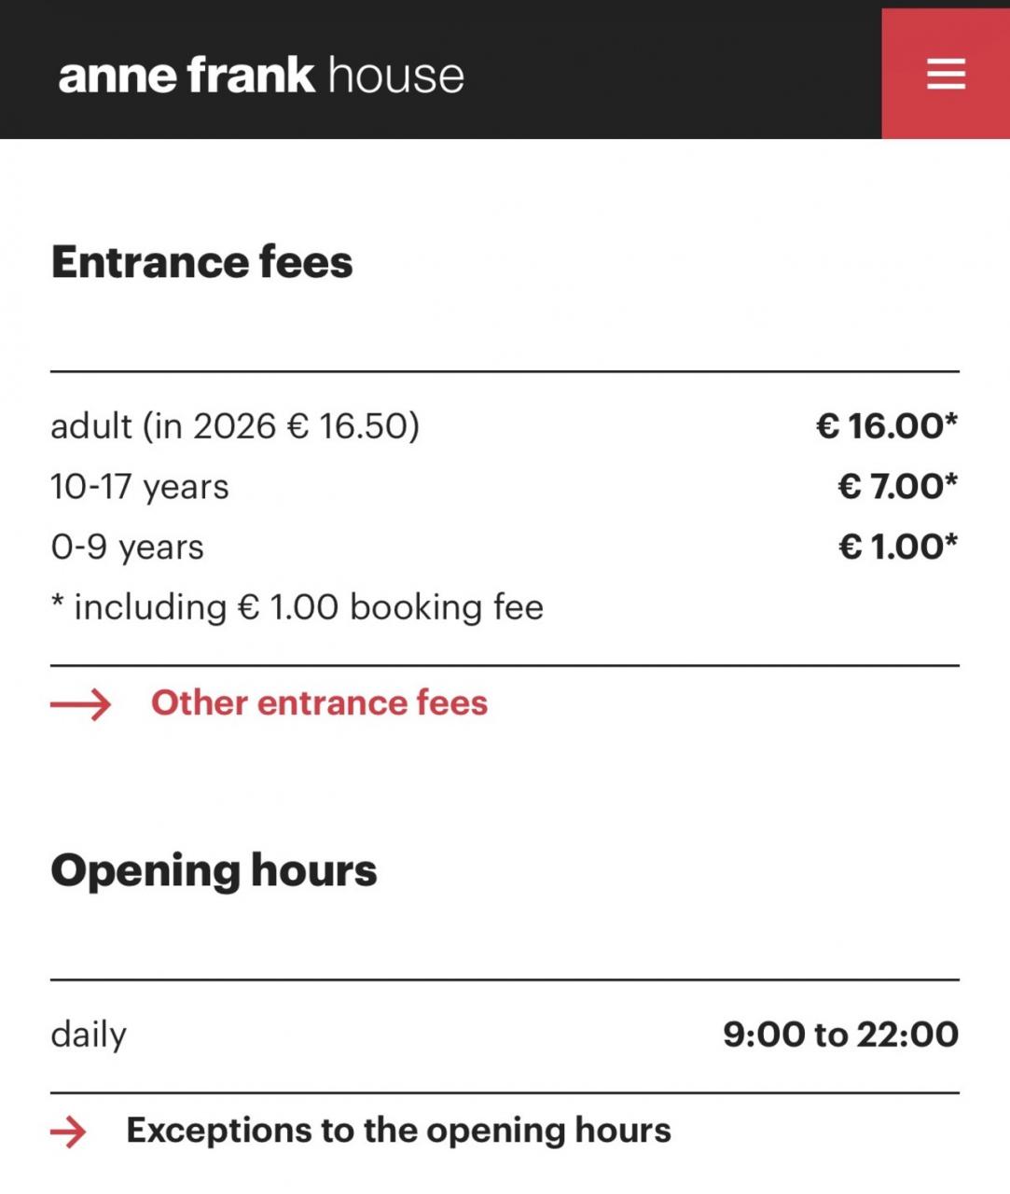Click the red arrow beside Other entrance fees

80,703
